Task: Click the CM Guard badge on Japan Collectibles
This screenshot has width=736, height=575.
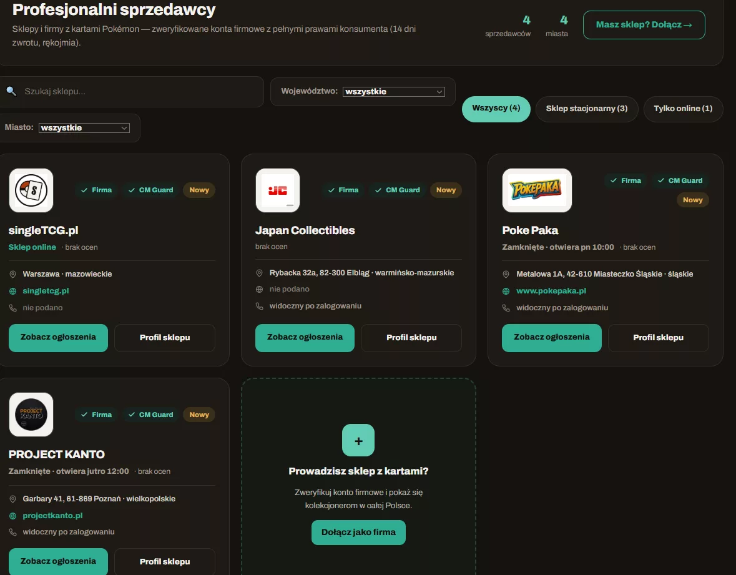Action: [398, 190]
